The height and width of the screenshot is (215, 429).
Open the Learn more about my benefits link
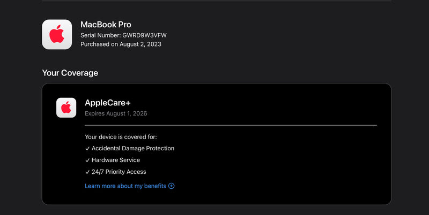pyautogui.click(x=126, y=186)
